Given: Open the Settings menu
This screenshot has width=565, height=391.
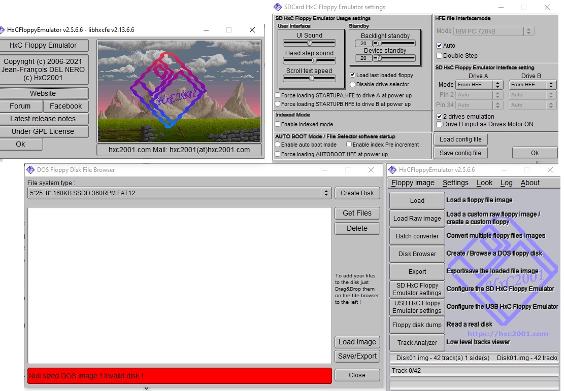Looking at the screenshot, I should point(455,183).
